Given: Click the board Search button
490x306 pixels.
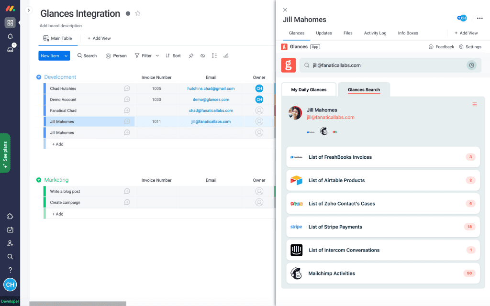Looking at the screenshot, I should coord(87,55).
